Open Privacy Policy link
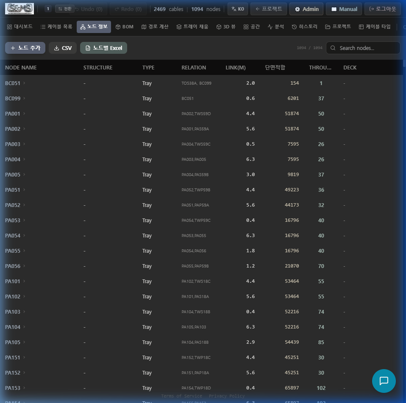The height and width of the screenshot is (403, 406). point(227,396)
